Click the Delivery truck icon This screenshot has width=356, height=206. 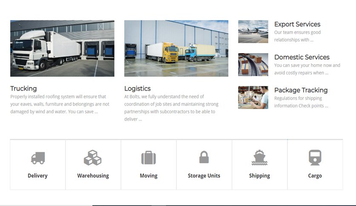click(x=38, y=158)
